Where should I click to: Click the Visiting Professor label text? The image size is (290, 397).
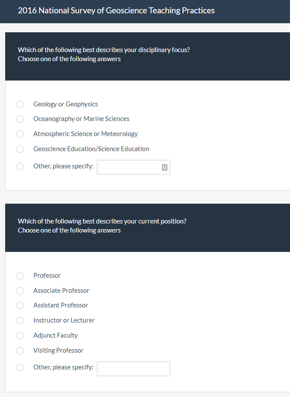coord(58,350)
